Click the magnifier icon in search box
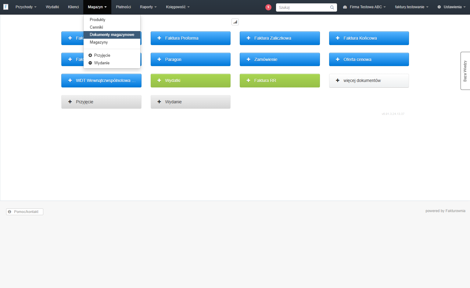 click(332, 7)
